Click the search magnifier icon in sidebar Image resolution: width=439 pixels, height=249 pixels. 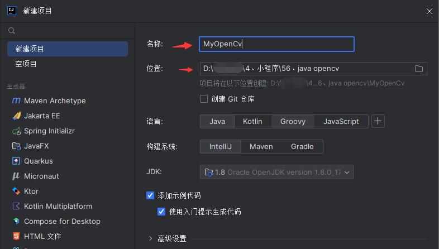click(x=12, y=31)
